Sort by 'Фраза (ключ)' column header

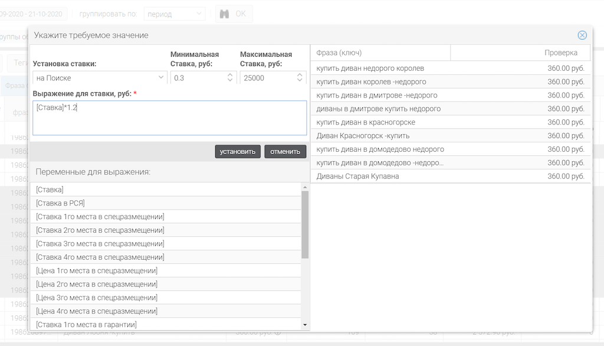pyautogui.click(x=380, y=53)
